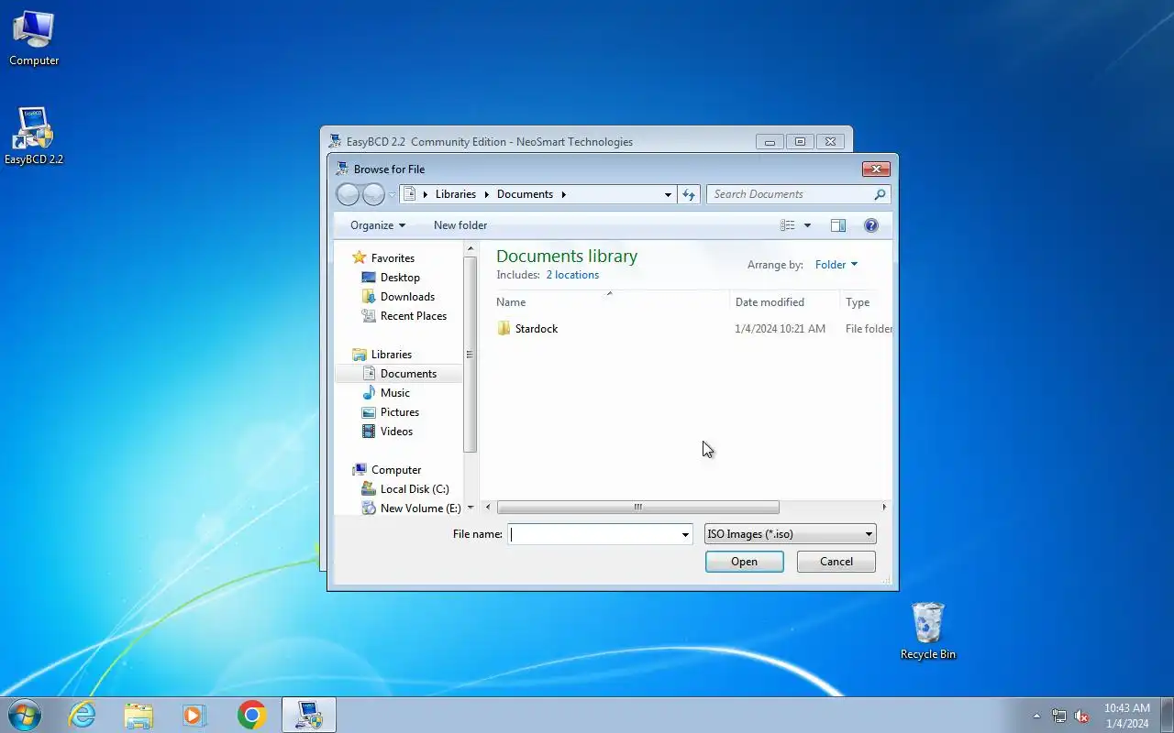Open the Organize menu
Screen dimensions: 1174x733
point(378,225)
